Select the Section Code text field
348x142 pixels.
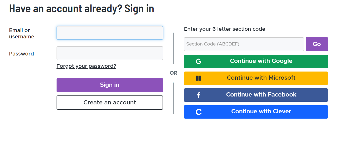pyautogui.click(x=244, y=44)
